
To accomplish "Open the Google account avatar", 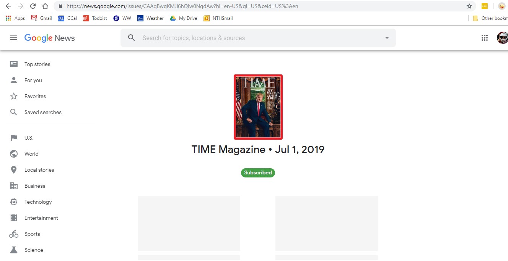I will point(502,38).
